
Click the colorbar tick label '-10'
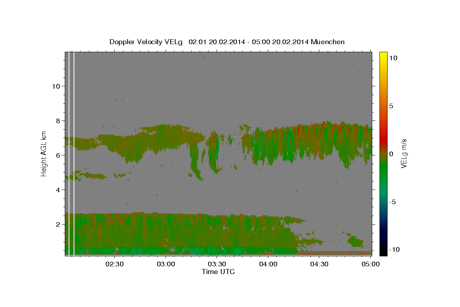394,249
